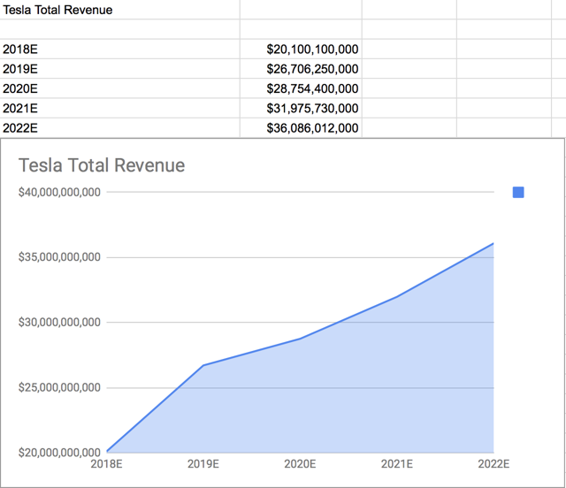Select the 2018E row label cell

[x=119, y=50]
